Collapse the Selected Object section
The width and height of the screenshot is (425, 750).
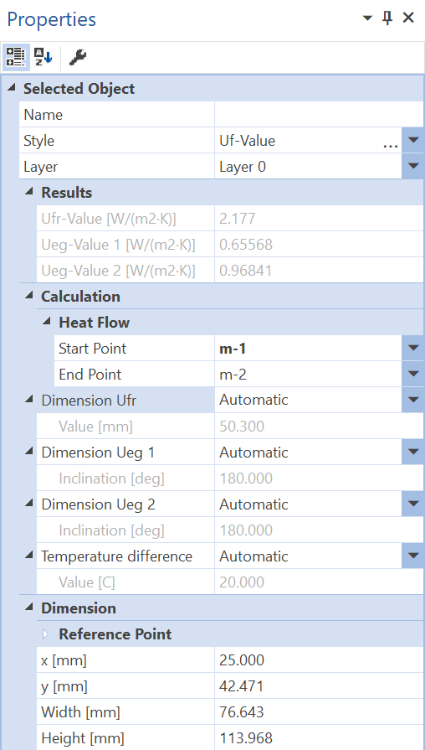click(12, 88)
